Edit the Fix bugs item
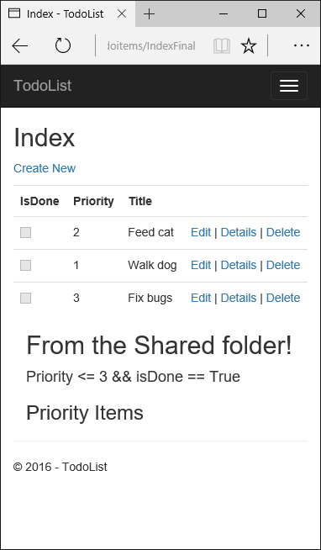Viewport: 321px width, 550px height. 201,298
